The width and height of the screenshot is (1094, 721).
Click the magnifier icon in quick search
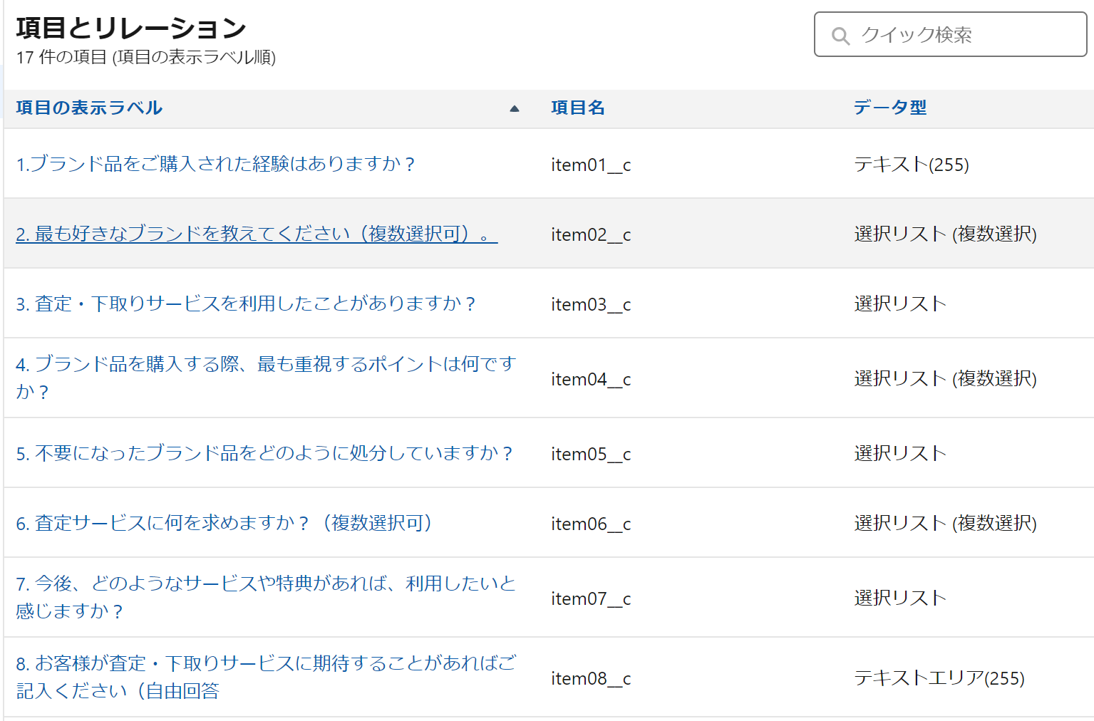click(x=841, y=36)
